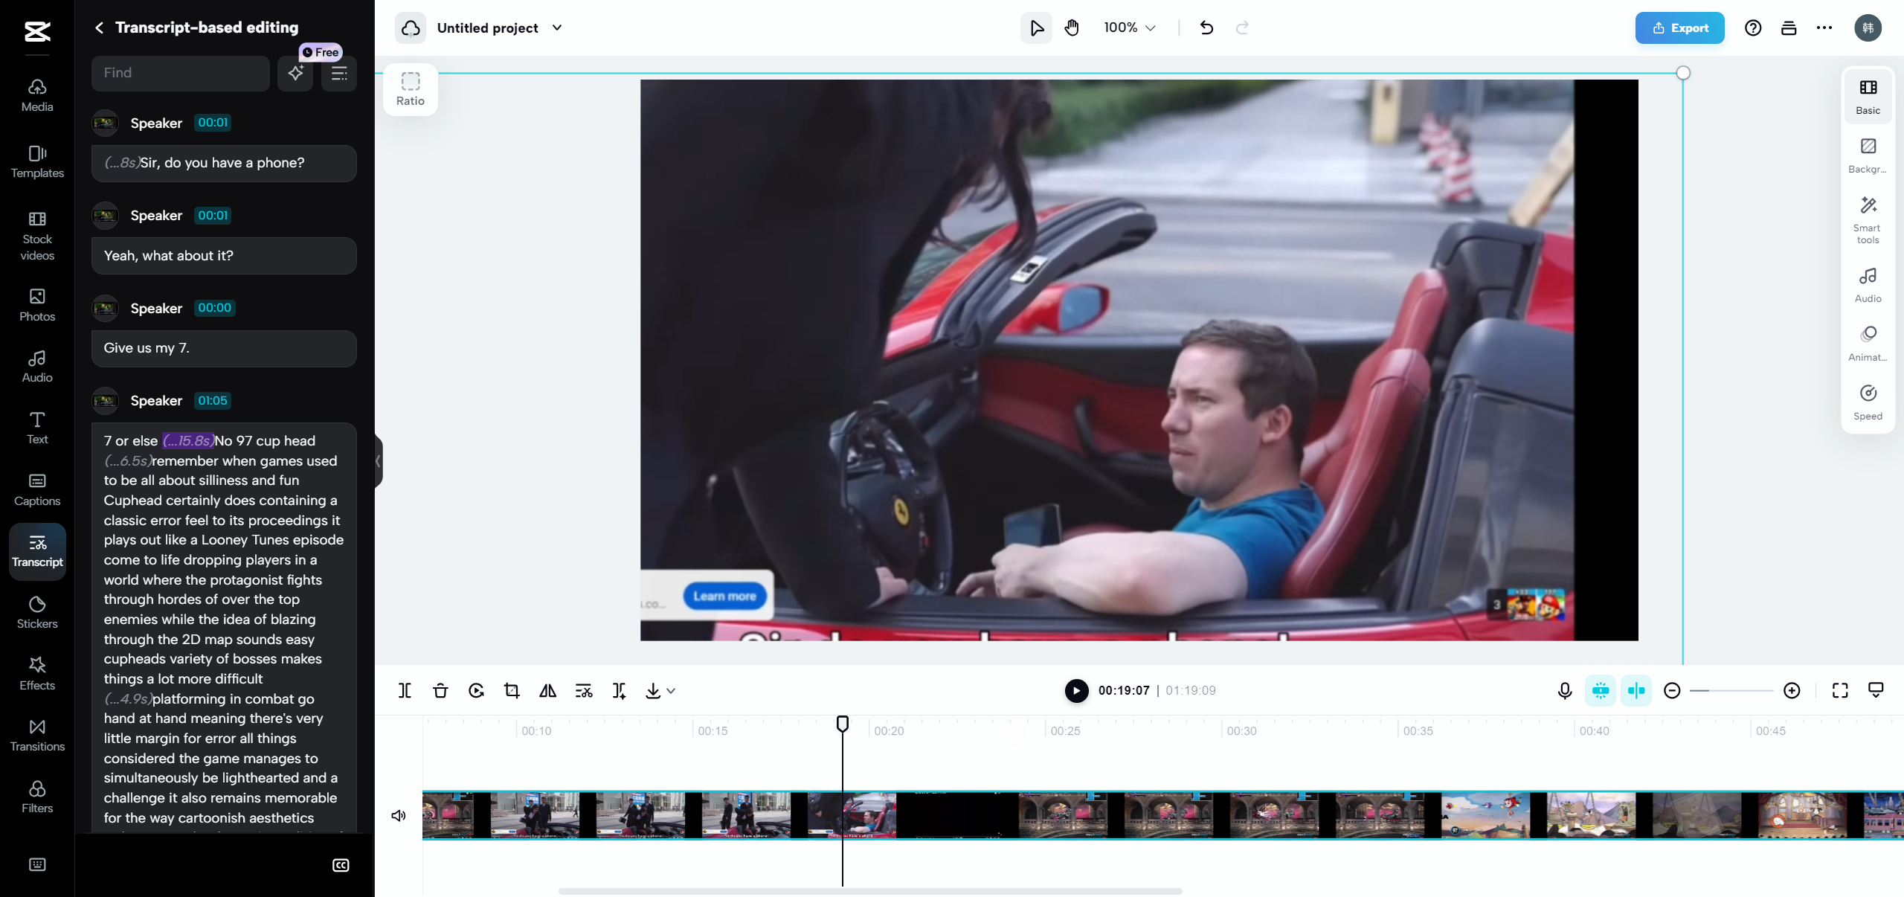
Task: Toggle the magnetic snap timeline button
Action: pos(1601,690)
